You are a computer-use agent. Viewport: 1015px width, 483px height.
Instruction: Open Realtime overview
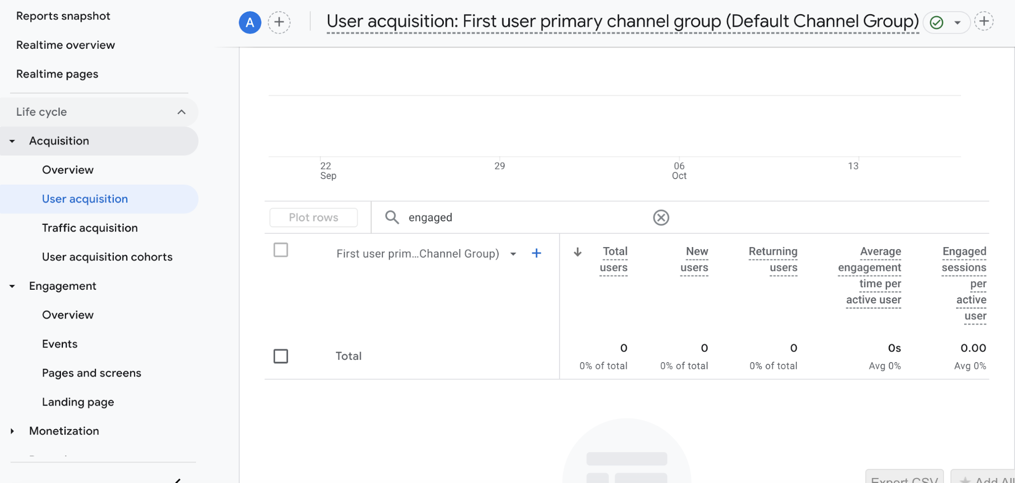point(66,45)
